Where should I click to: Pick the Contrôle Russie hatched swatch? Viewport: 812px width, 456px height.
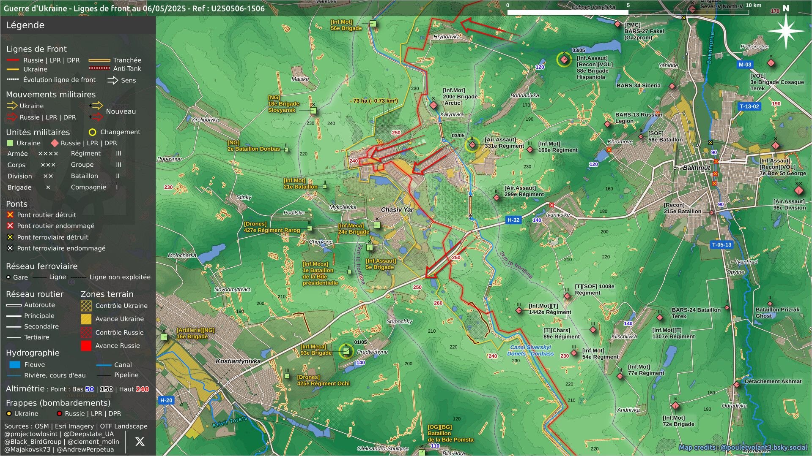coord(86,332)
